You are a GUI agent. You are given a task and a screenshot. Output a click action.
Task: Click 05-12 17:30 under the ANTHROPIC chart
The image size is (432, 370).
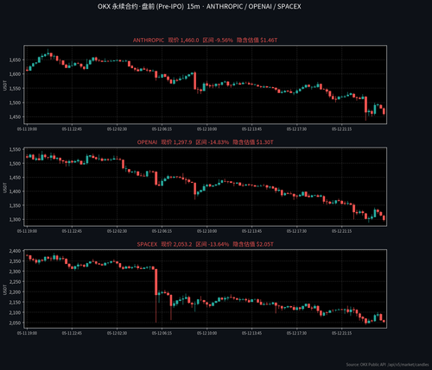tap(296, 129)
